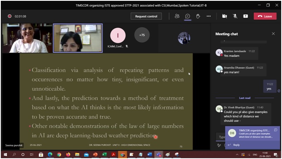Select the 'Yes madam' chat message

click(x=239, y=53)
